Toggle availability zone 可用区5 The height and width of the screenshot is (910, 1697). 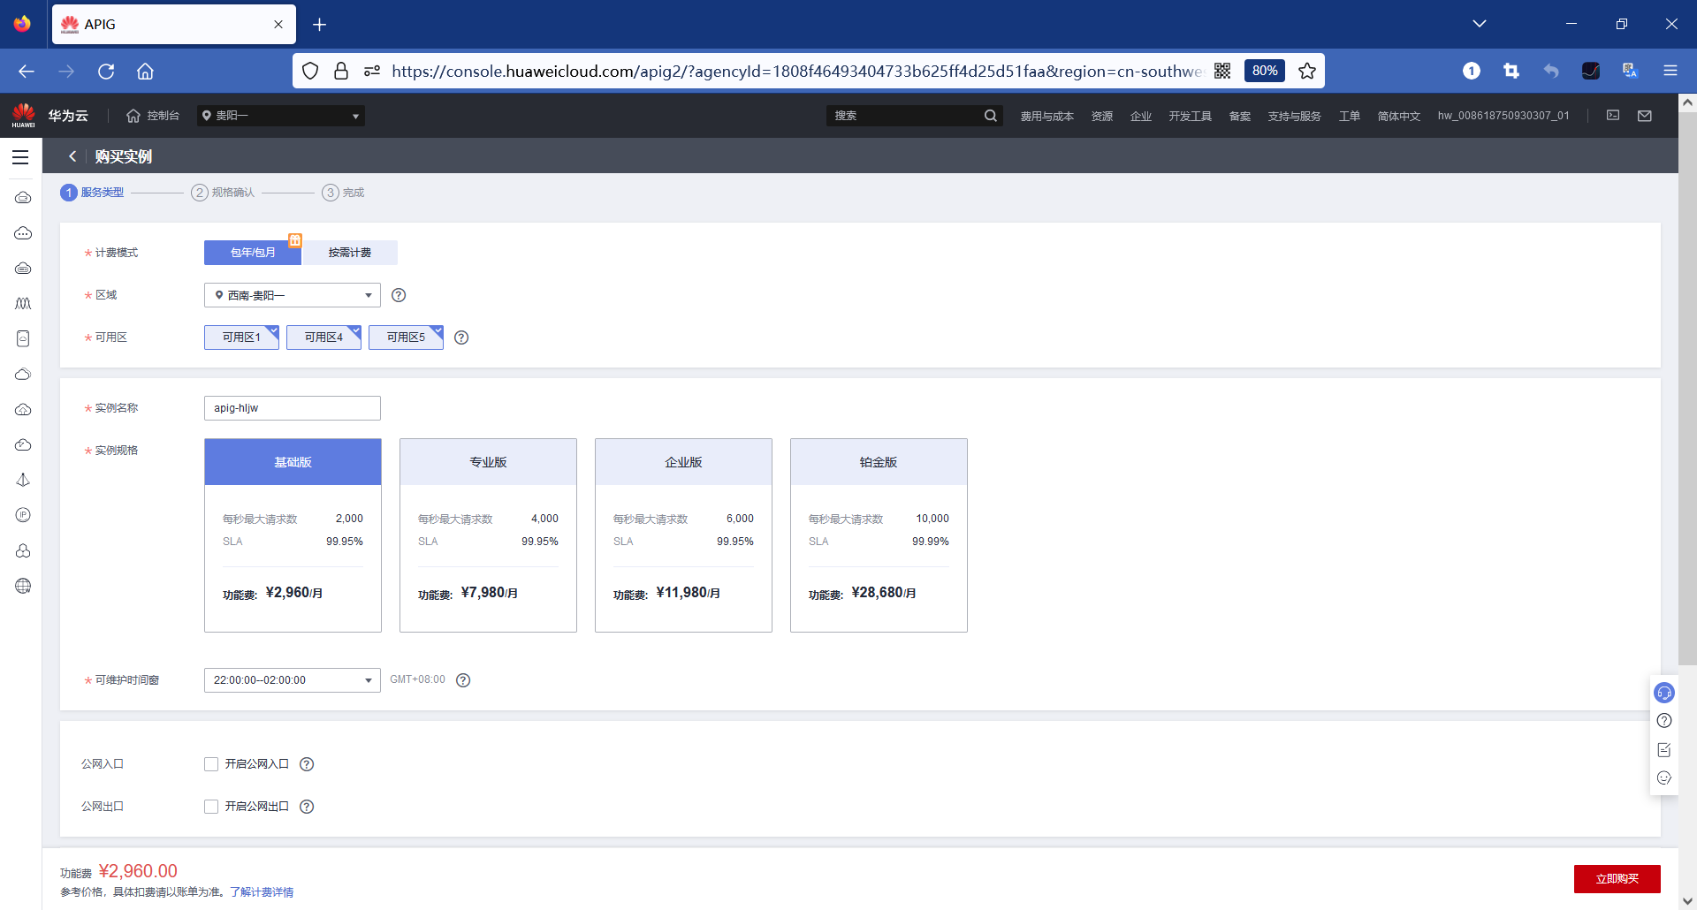tap(406, 337)
